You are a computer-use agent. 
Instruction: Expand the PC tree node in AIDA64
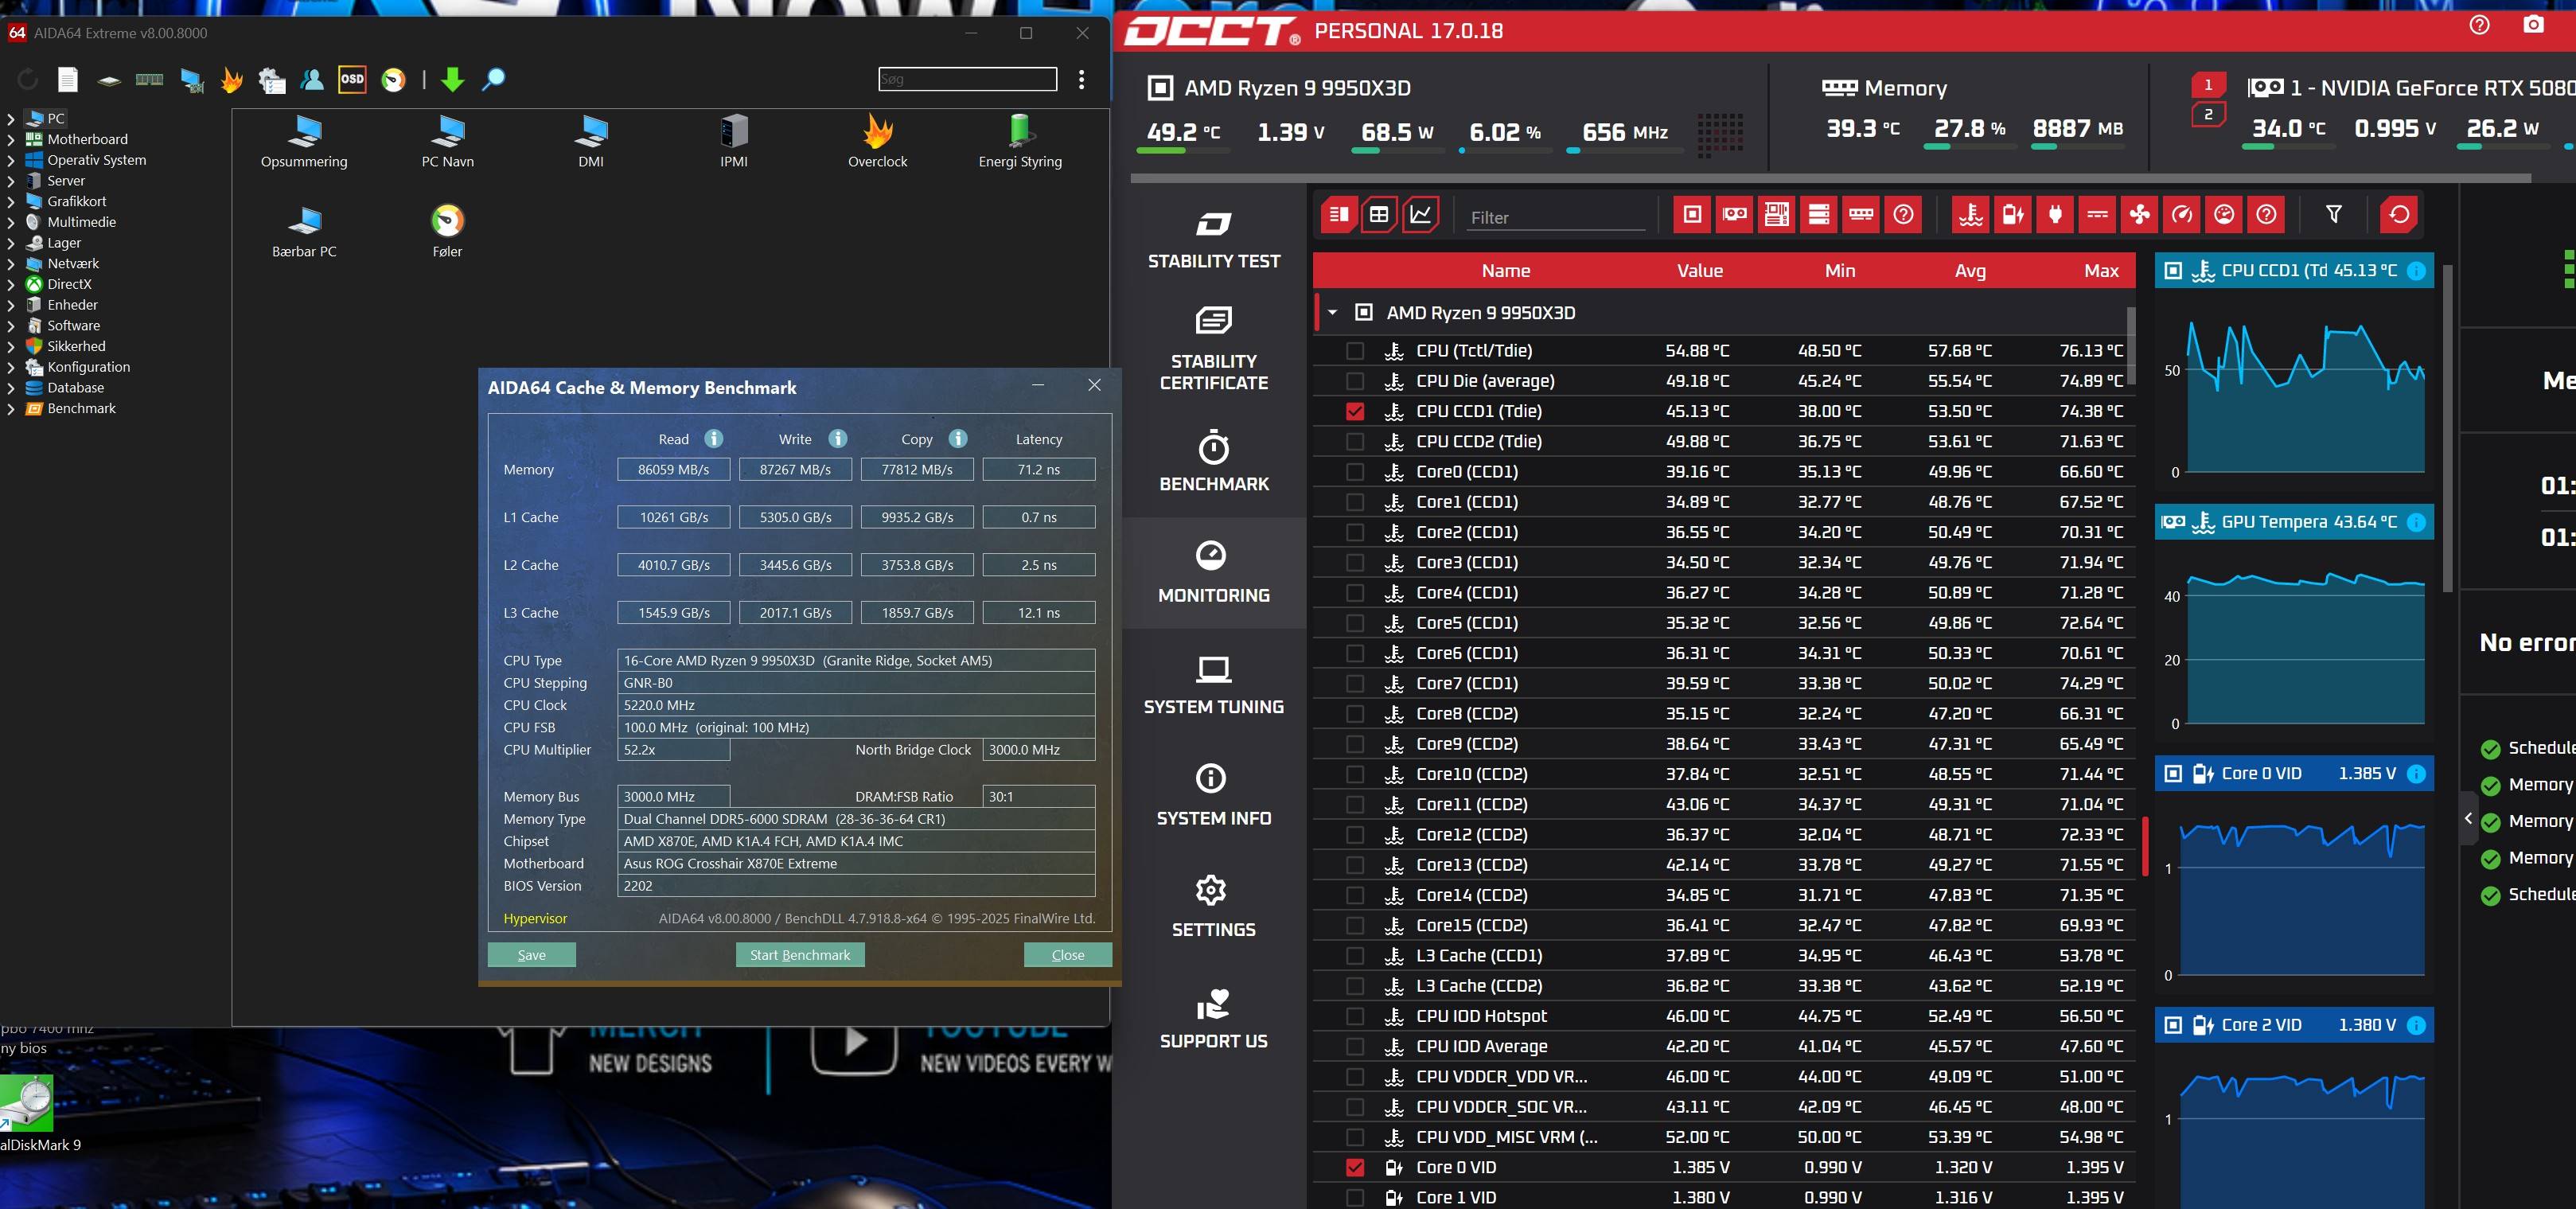pos(11,118)
